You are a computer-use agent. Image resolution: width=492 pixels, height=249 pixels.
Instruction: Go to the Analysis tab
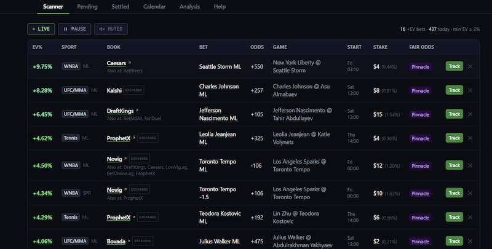click(189, 7)
